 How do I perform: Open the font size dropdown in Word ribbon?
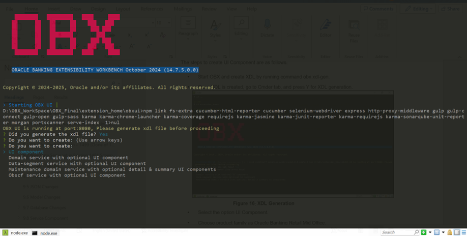[x=169, y=22]
